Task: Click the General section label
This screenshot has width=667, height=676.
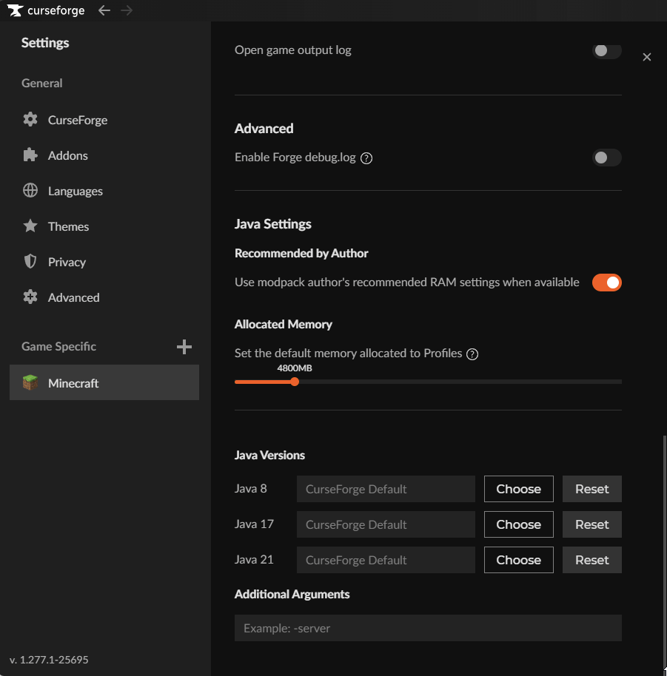Action: coord(42,84)
